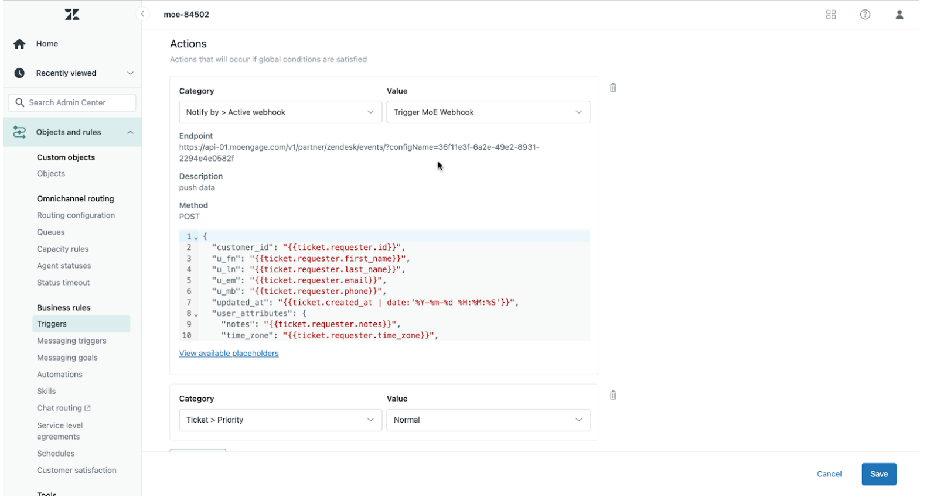Viewport: 947px width, 501px height.
Task: Click the Cancel button
Action: click(829, 474)
